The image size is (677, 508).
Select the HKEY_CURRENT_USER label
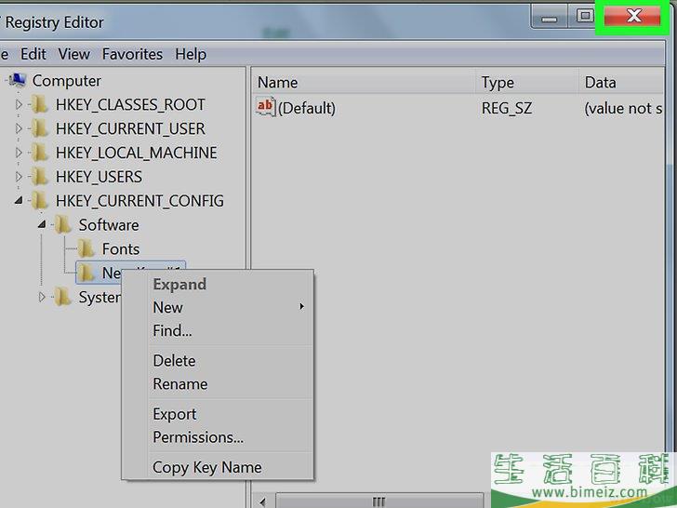[x=130, y=128]
